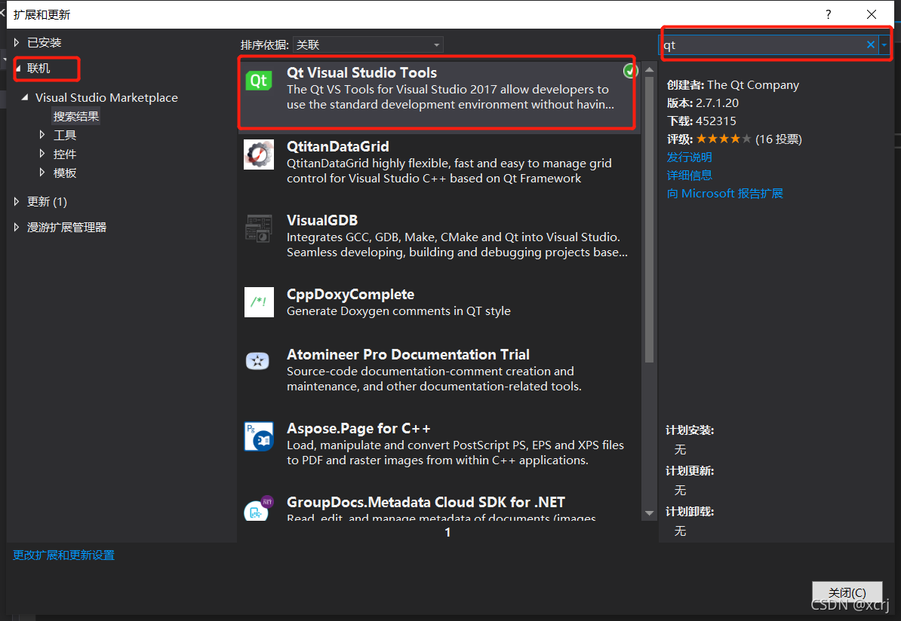Click the QtitanDataGrid extension icon
Viewport: 901px width, 621px height.
tap(259, 154)
